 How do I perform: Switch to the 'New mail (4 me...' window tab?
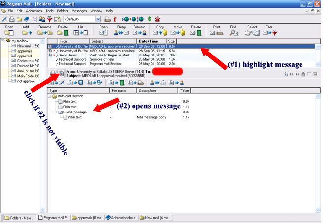(156, 218)
